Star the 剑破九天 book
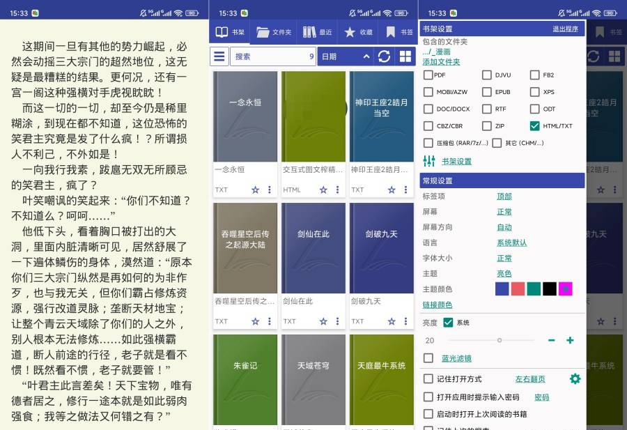The width and height of the screenshot is (627, 430). click(392, 321)
